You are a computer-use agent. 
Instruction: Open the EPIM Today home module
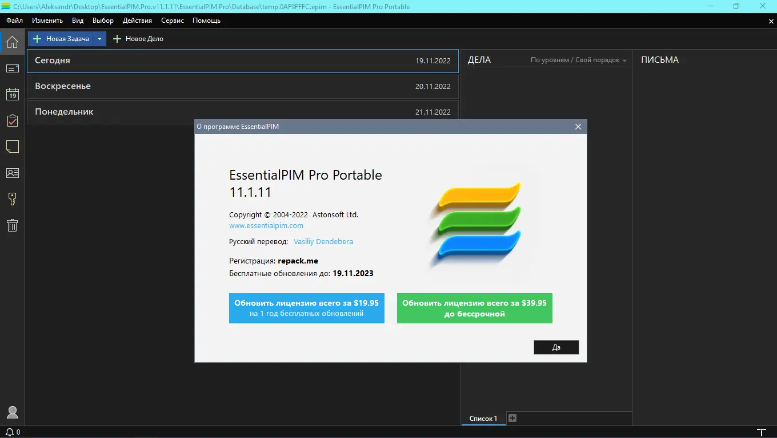pyautogui.click(x=12, y=42)
